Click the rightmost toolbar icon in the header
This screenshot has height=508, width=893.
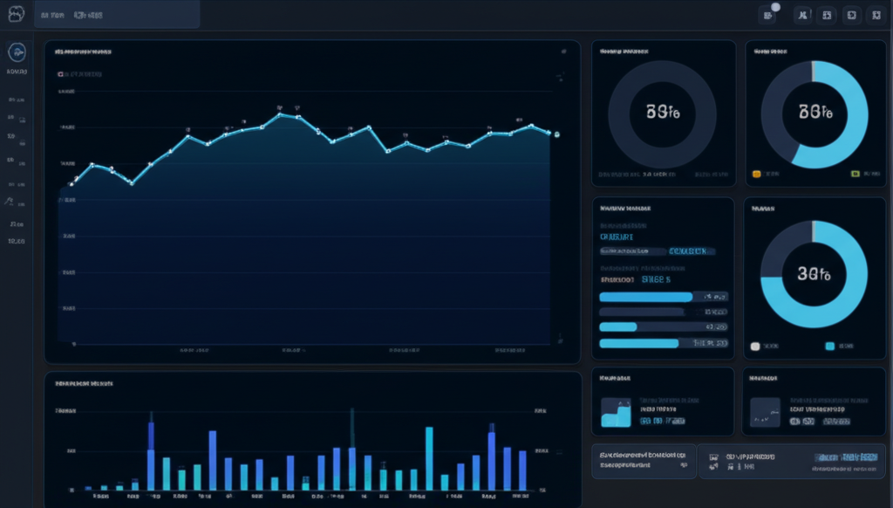pyautogui.click(x=876, y=15)
